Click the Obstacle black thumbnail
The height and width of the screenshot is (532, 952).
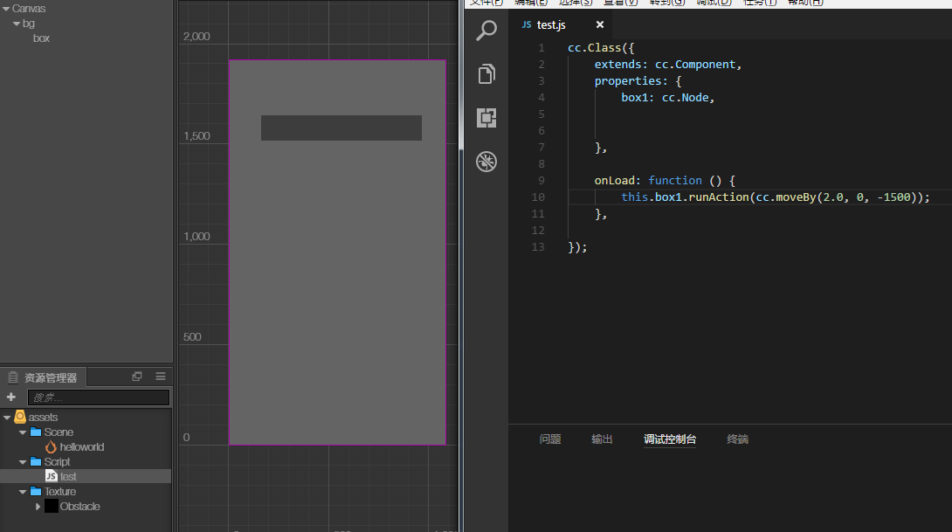tap(52, 506)
